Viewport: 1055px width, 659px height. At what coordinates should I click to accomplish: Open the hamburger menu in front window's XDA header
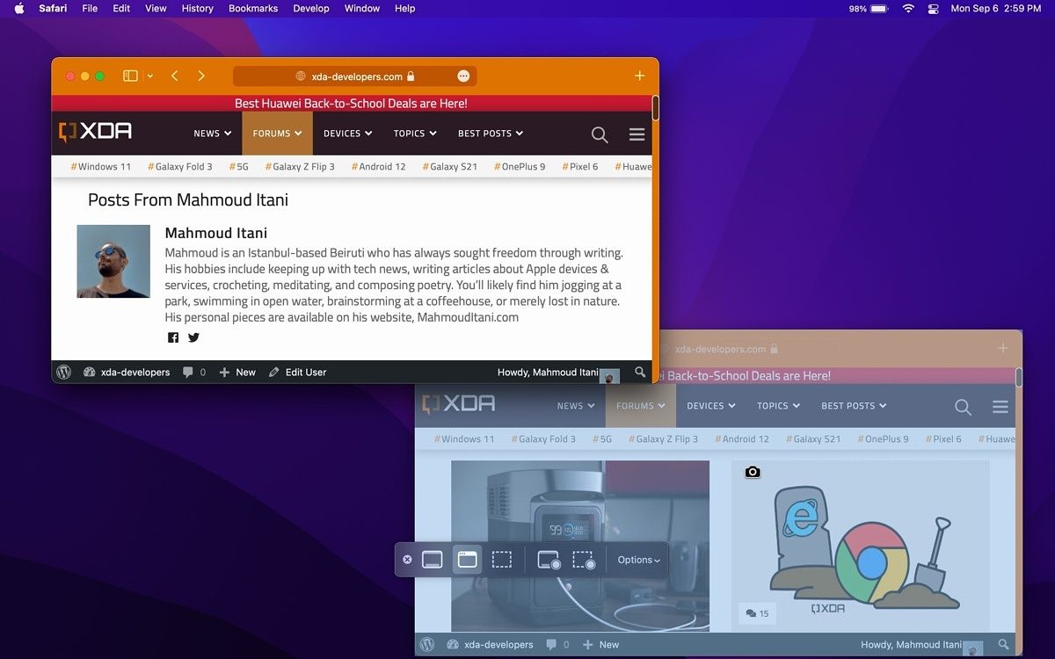pyautogui.click(x=637, y=134)
